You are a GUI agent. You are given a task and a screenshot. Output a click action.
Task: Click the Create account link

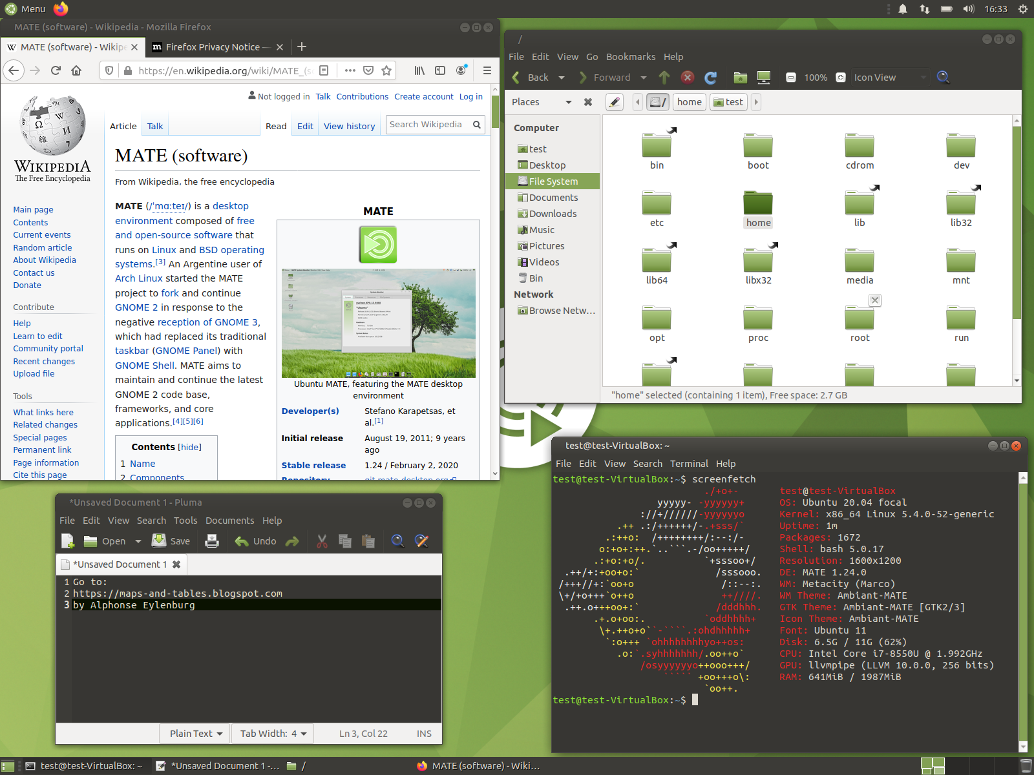click(x=424, y=96)
